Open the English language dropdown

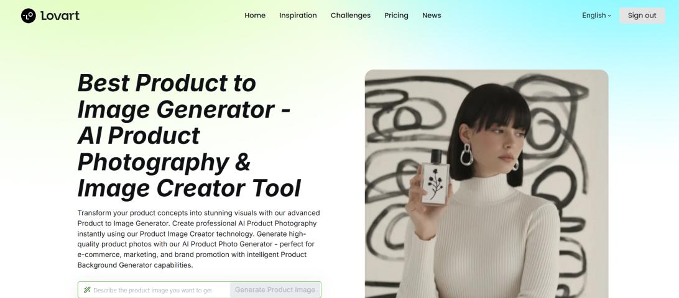(596, 16)
